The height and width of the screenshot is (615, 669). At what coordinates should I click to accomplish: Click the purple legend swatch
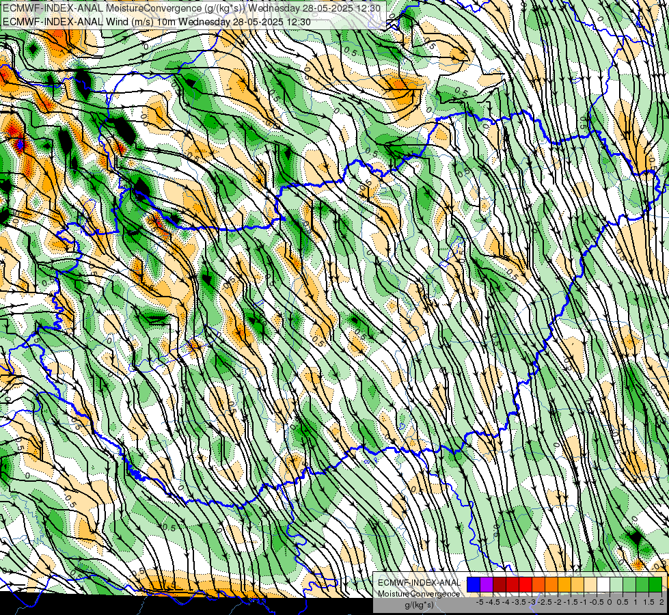(487, 585)
